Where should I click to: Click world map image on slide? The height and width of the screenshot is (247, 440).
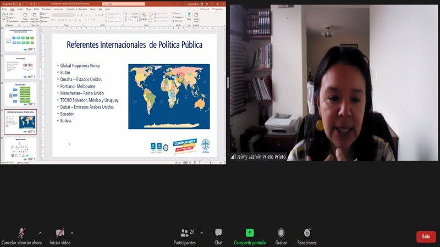tap(169, 97)
